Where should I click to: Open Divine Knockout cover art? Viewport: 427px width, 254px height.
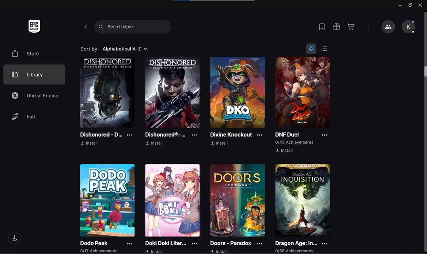point(237,92)
